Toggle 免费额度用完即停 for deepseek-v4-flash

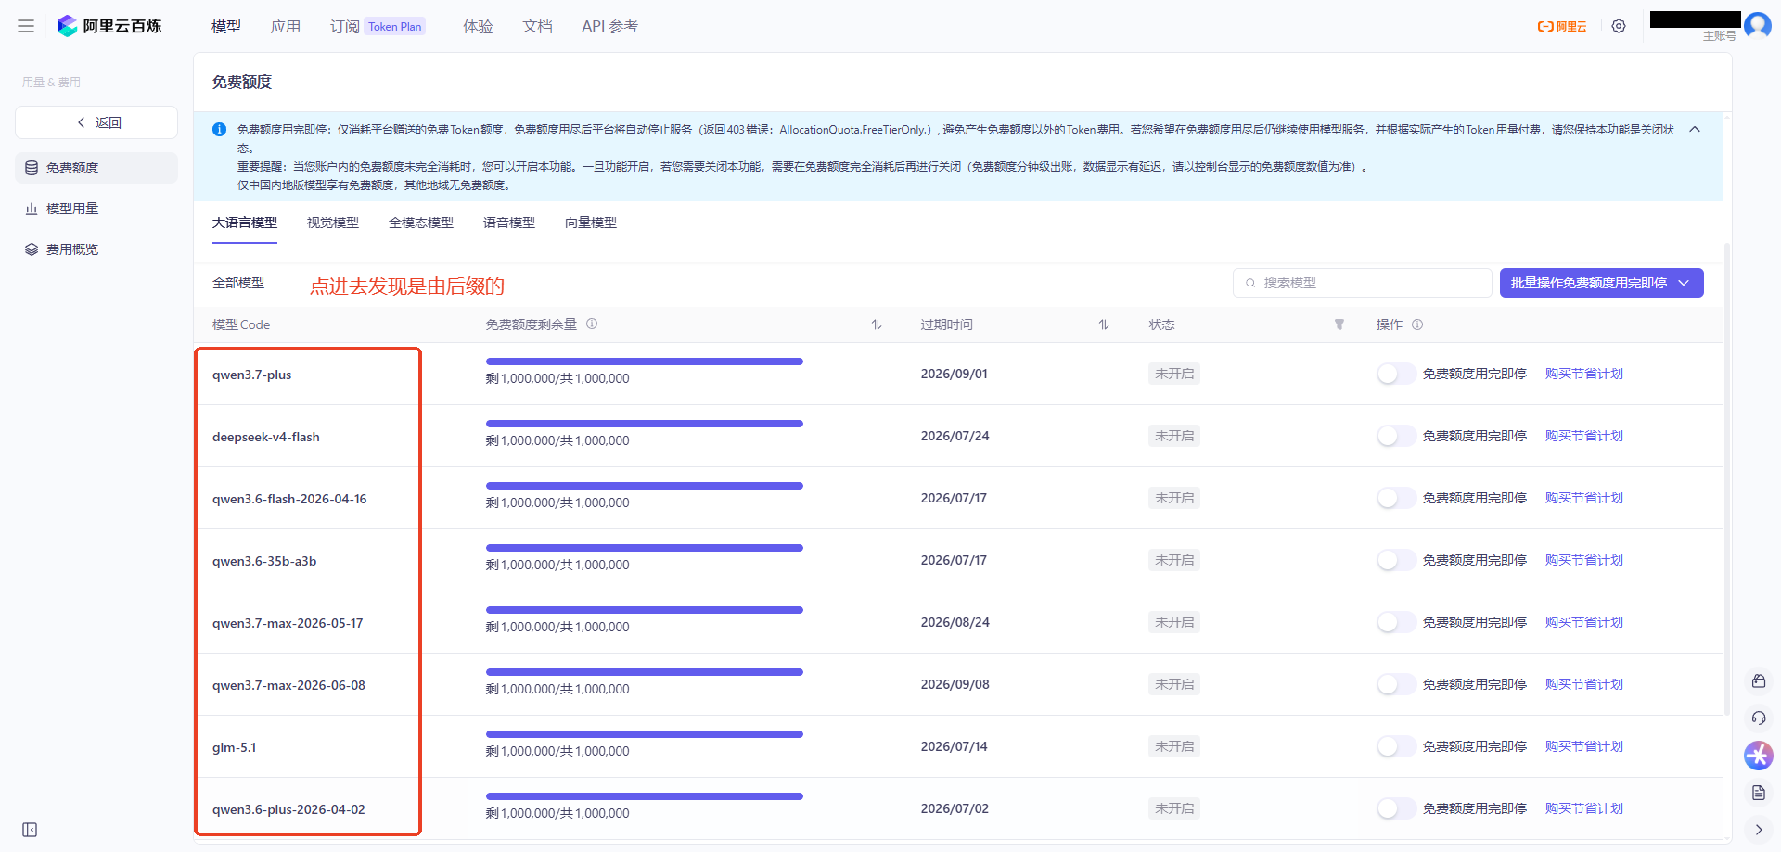[1395, 436]
